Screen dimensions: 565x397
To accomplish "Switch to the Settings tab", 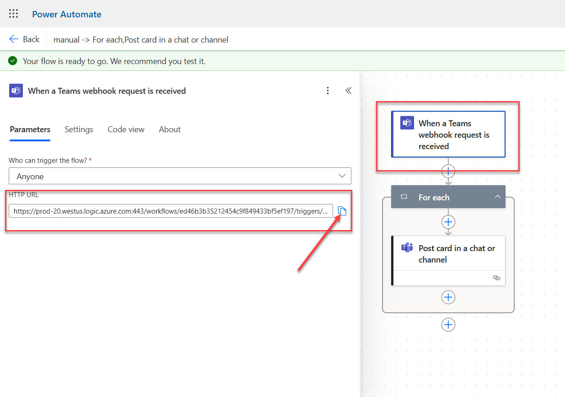I will 79,129.
